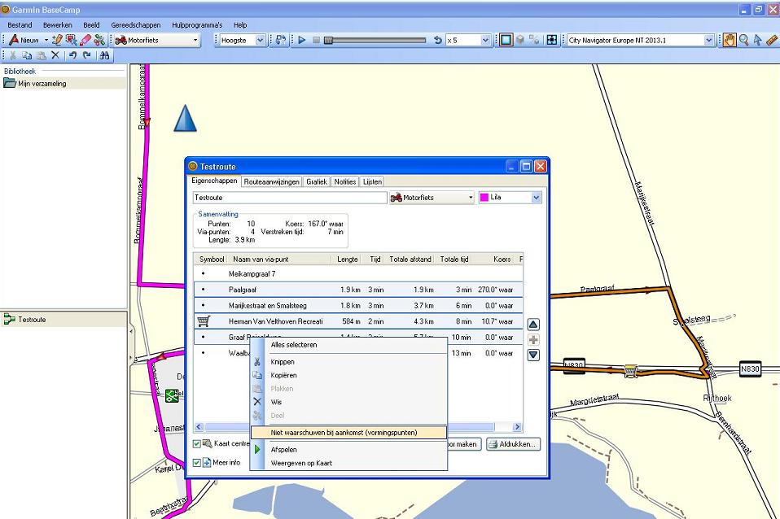Select the magnifier zoom tool
This screenshot has height=519, width=780.
tap(743, 41)
